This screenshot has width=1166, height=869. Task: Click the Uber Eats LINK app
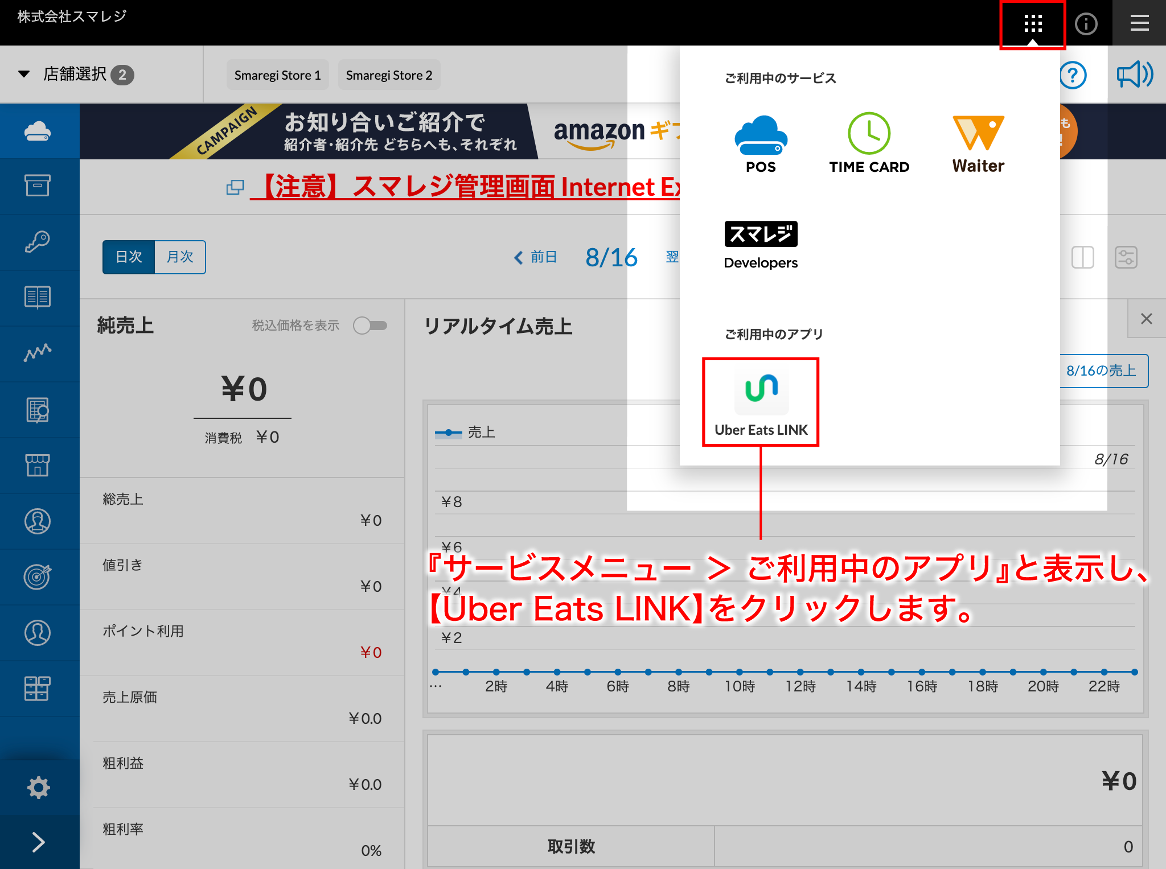(761, 403)
